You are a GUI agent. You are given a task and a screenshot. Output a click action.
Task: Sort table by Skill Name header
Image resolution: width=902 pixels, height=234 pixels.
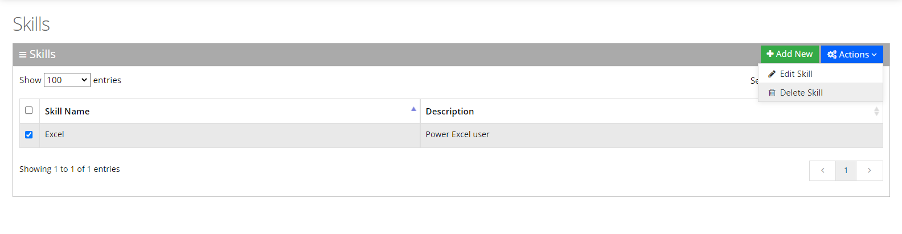tap(67, 112)
